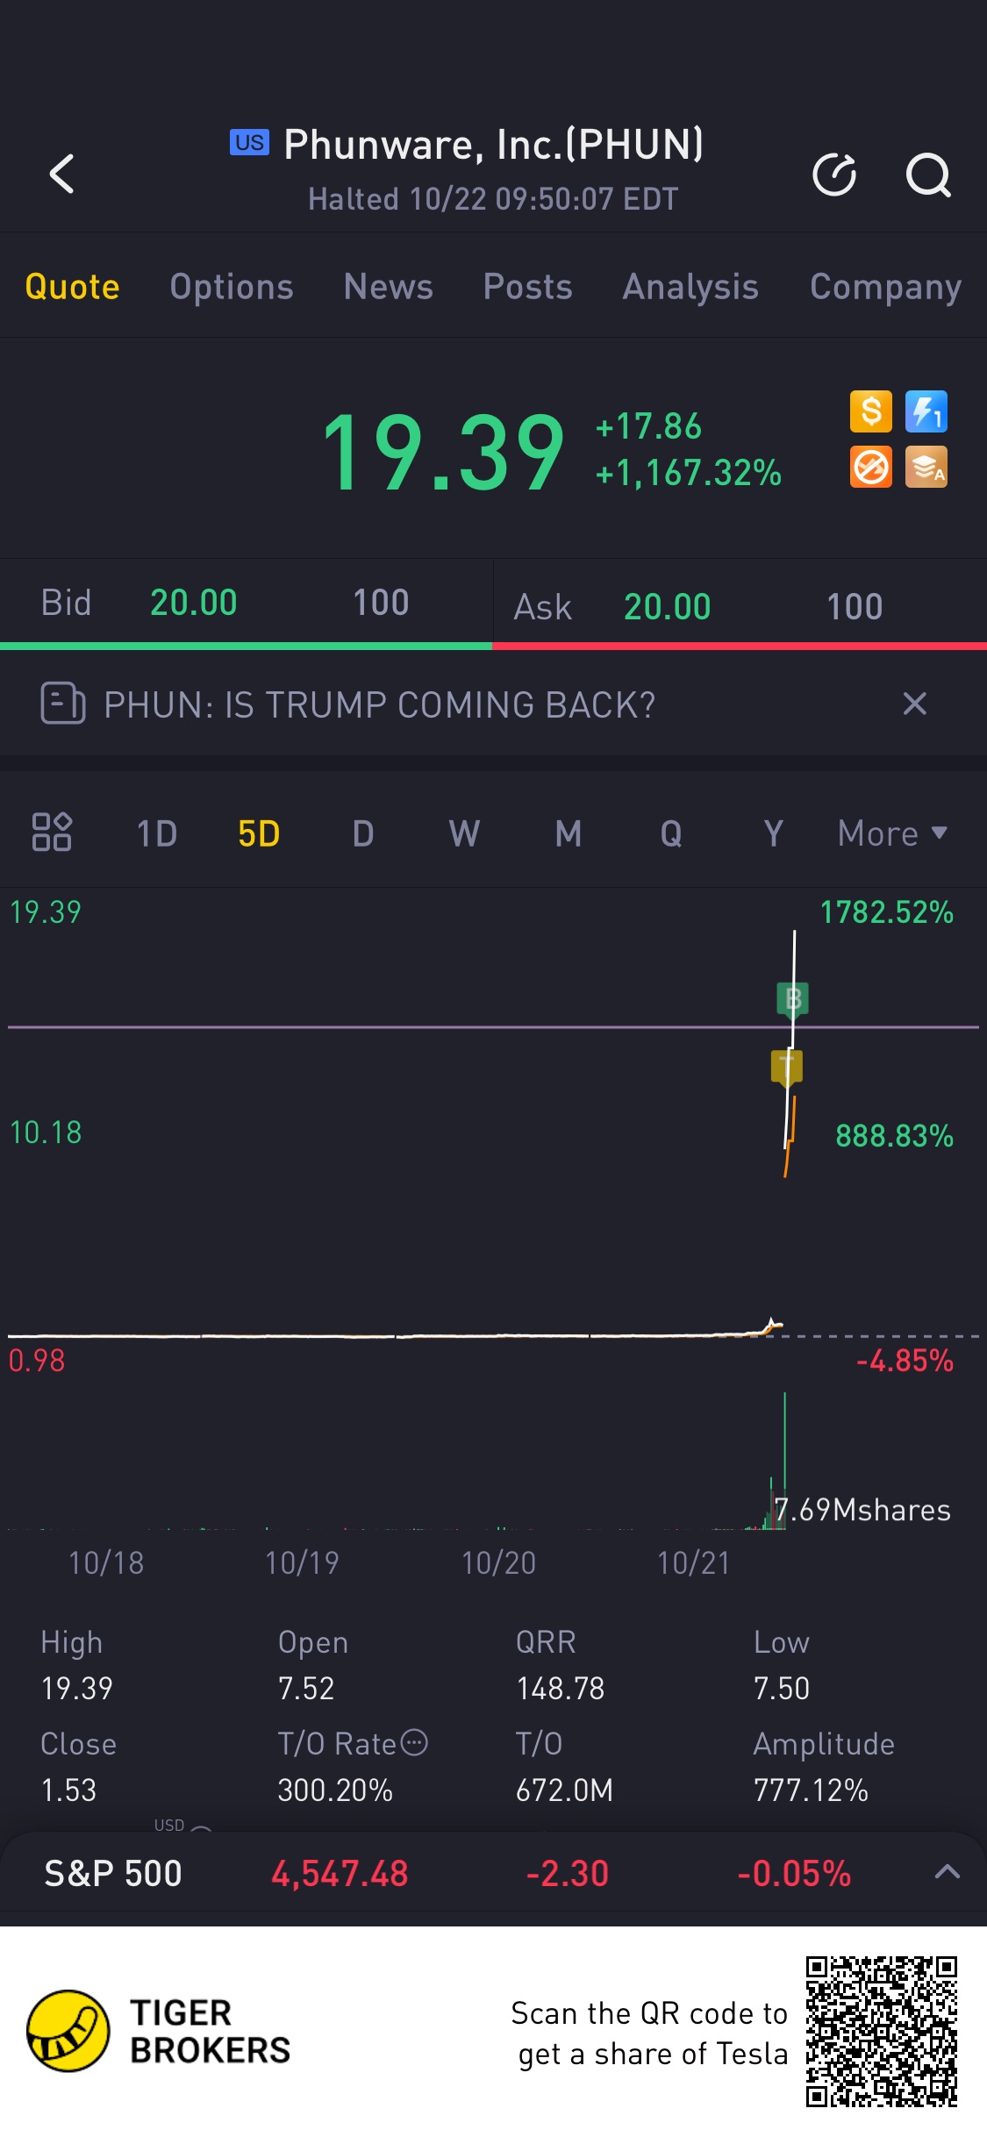The image size is (987, 2137).
Task: Tap the Close 1.53 value
Action: [68, 1790]
